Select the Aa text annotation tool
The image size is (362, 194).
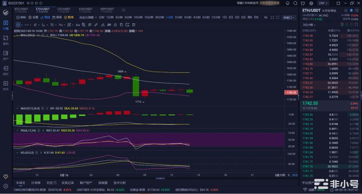click(78, 25)
